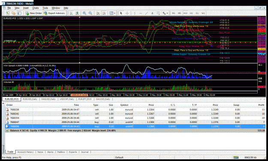Switch timeframe to M5
The height and width of the screenshot is (161, 268).
click(x=179, y=13)
